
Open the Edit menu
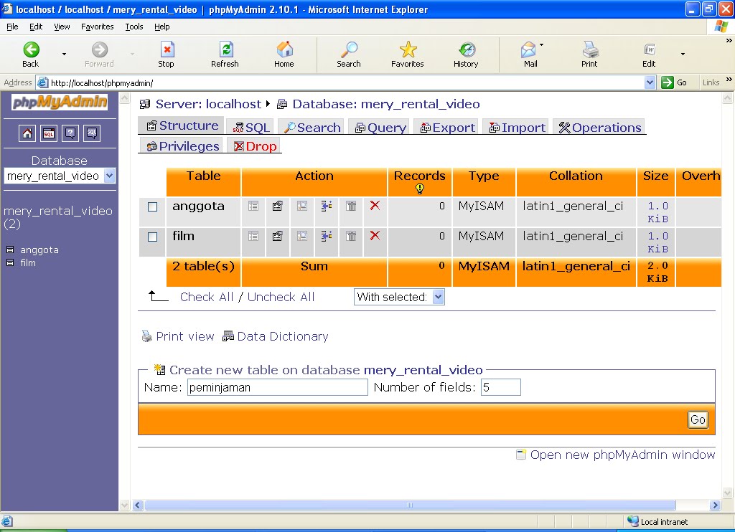tap(36, 27)
